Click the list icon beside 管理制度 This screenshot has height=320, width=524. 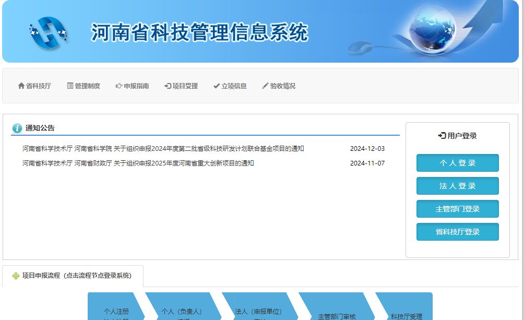click(70, 86)
